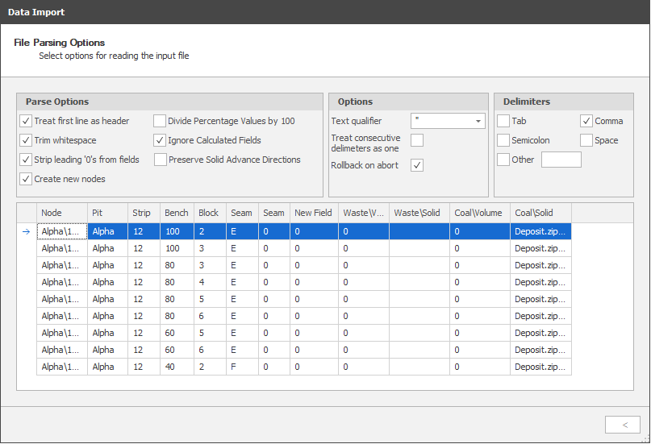
Task: Toggle 'Treat first line as header' checkbox
Action: (26, 121)
